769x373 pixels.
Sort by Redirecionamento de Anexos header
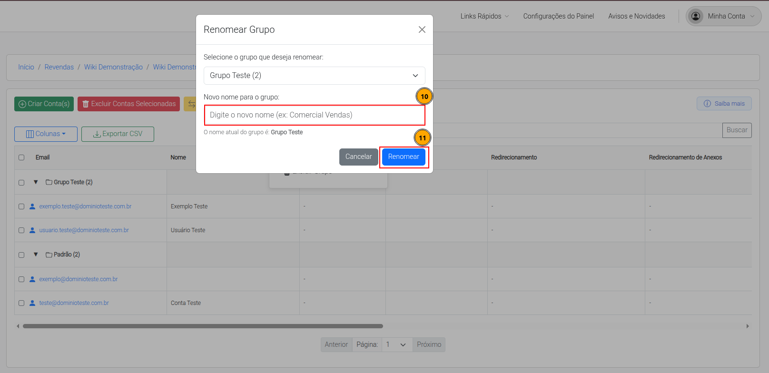pos(685,157)
